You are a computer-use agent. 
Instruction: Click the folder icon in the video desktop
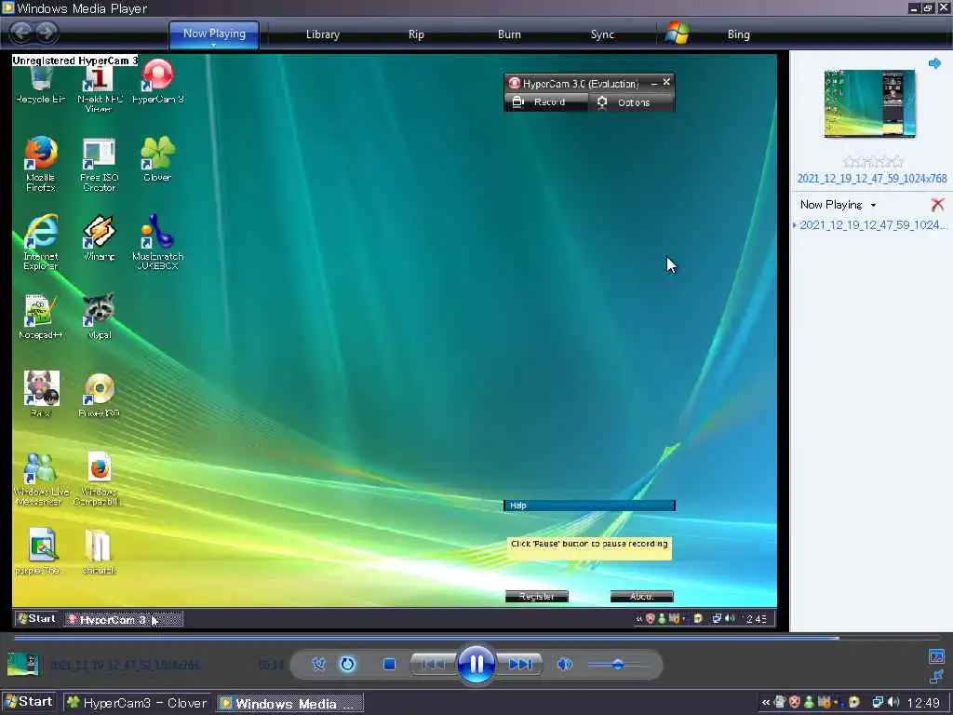pyautogui.click(x=98, y=551)
